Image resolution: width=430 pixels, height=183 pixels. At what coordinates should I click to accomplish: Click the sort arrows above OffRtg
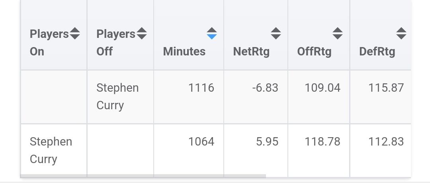tap(337, 33)
